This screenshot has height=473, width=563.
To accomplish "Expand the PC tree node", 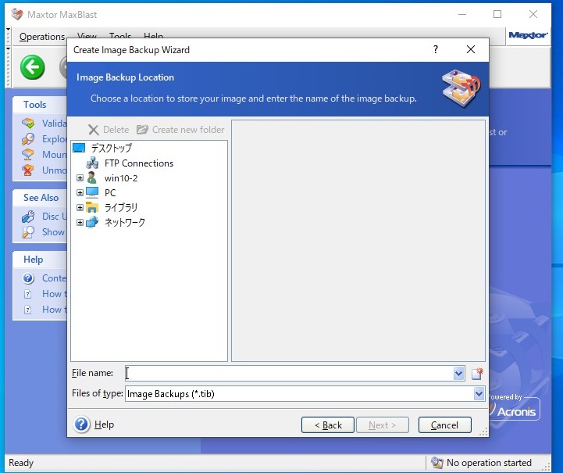I will pos(80,192).
